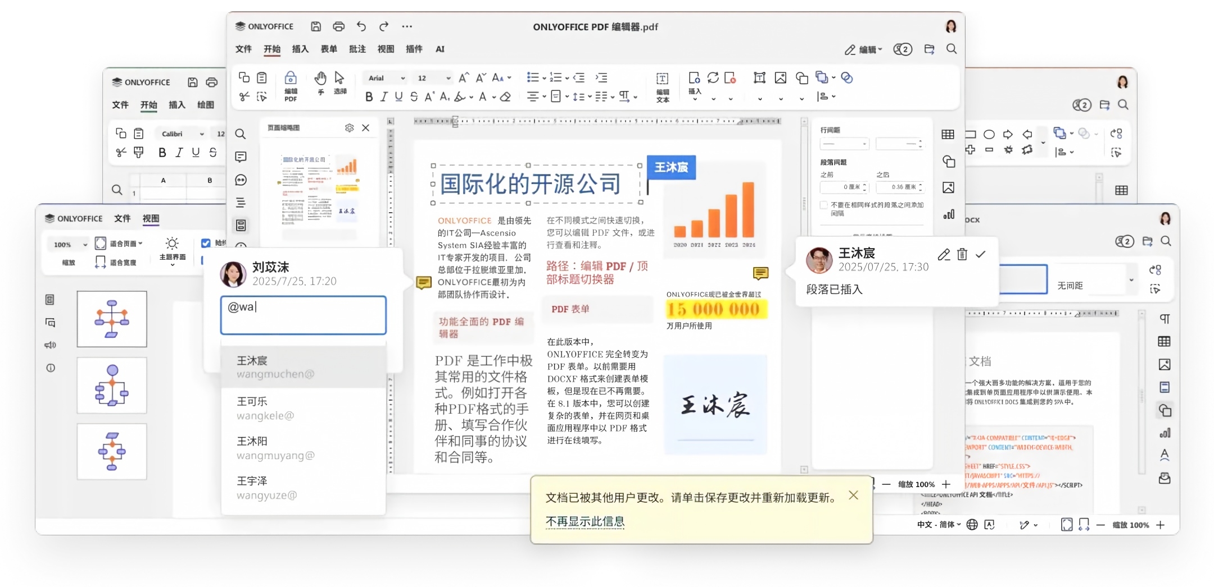Screen dimensions: 1214x587
Task: Click underline in spreadsheet editor window
Action: (196, 152)
